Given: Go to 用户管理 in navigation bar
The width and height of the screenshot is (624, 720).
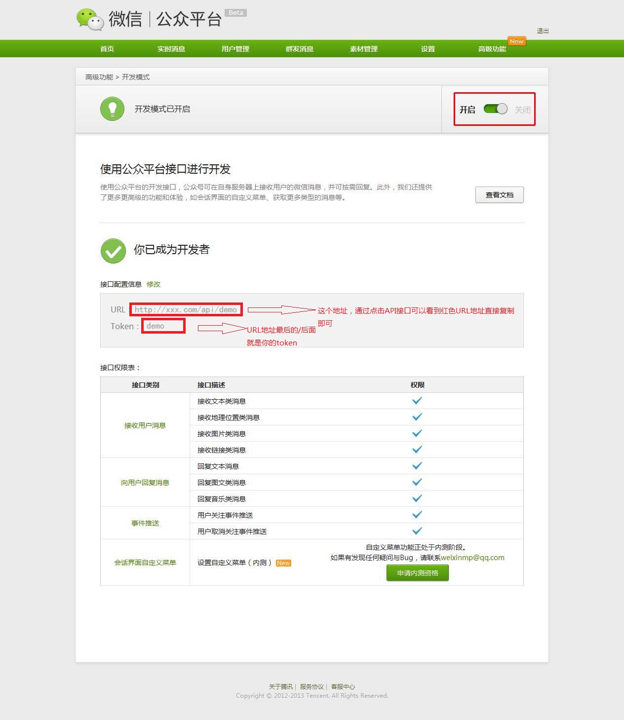Looking at the screenshot, I should click(x=235, y=49).
